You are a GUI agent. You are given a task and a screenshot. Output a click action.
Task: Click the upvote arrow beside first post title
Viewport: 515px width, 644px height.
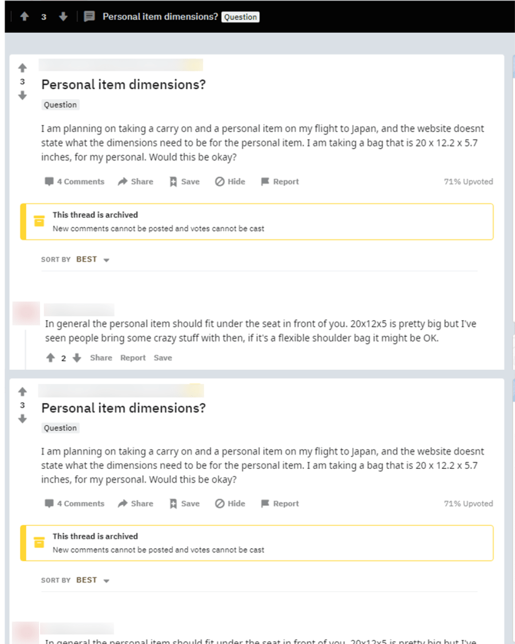(23, 68)
